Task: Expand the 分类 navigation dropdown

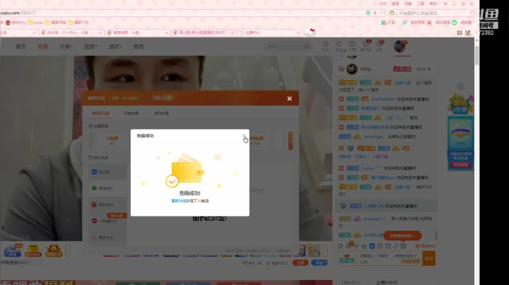Action: click(66, 47)
